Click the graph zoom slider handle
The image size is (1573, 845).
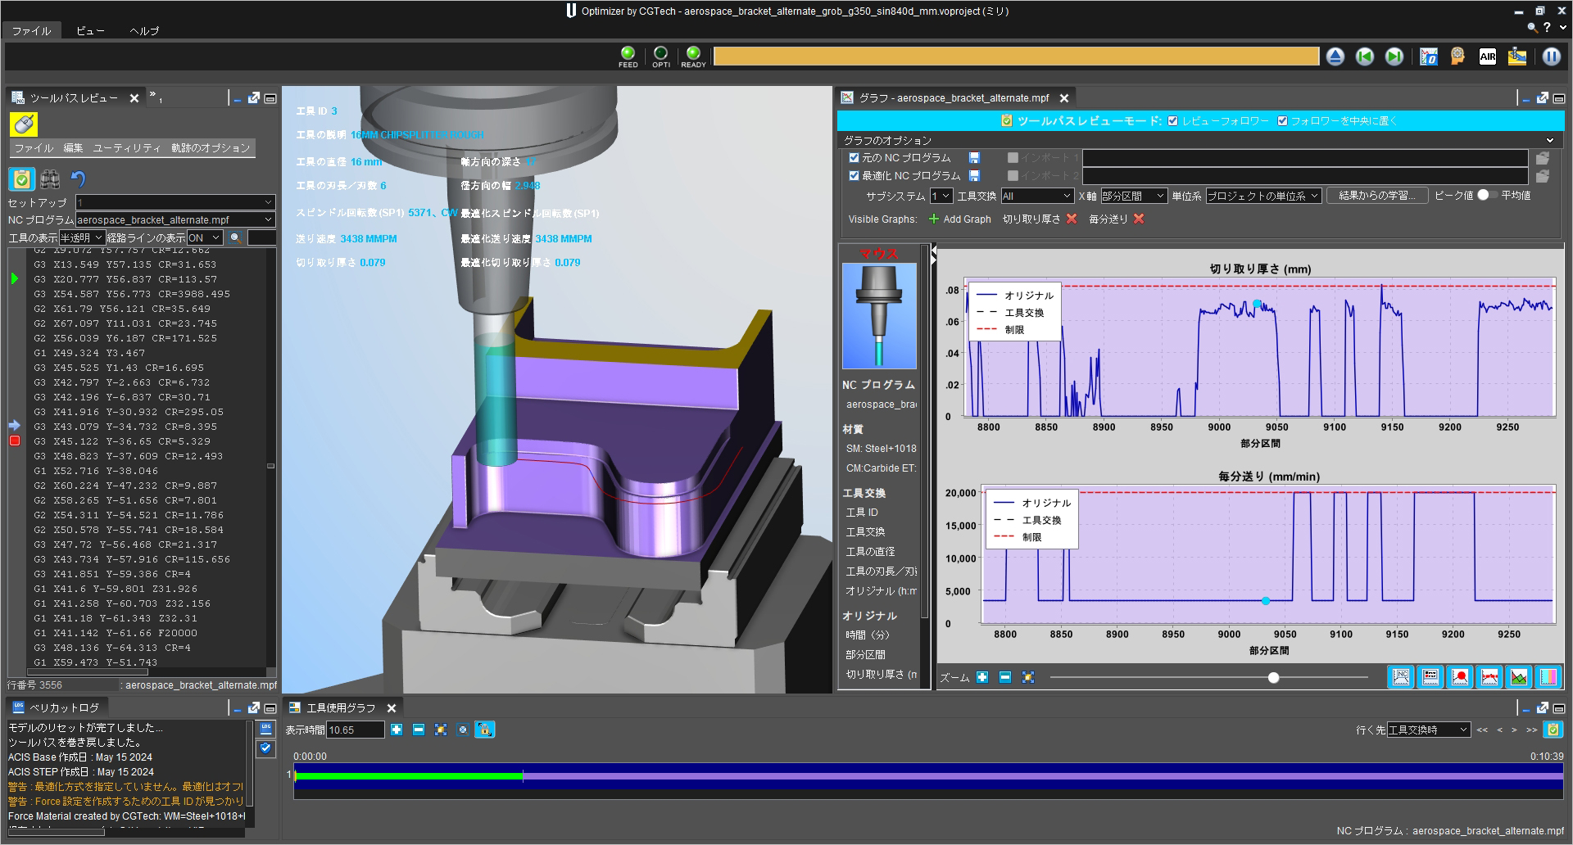[1273, 677]
